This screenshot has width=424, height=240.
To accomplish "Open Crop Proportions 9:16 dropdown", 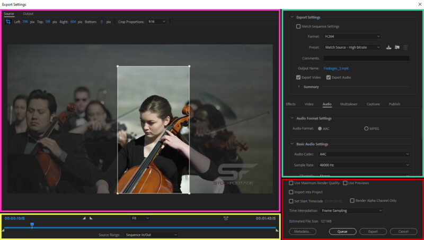I will 156,22.
